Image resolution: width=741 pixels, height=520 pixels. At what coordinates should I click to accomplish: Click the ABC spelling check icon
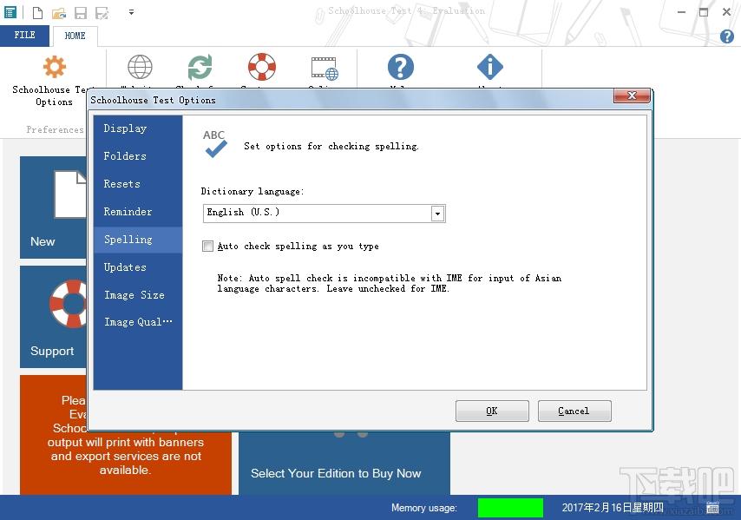tap(215, 144)
